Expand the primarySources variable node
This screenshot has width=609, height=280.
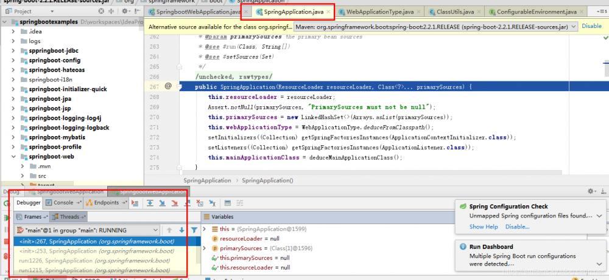(x=205, y=248)
